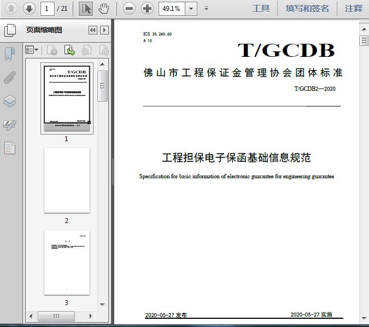Open the 工具 panel
The width and height of the screenshot is (369, 327).
(x=261, y=9)
